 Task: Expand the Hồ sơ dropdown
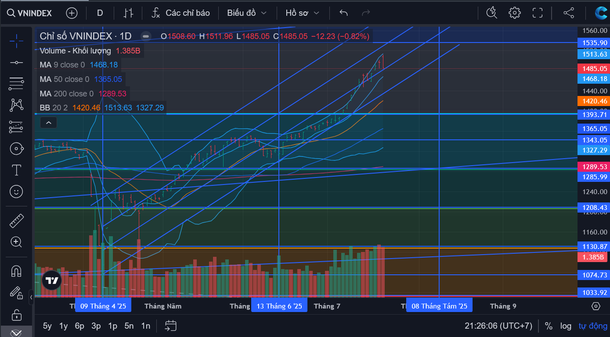tap(302, 13)
